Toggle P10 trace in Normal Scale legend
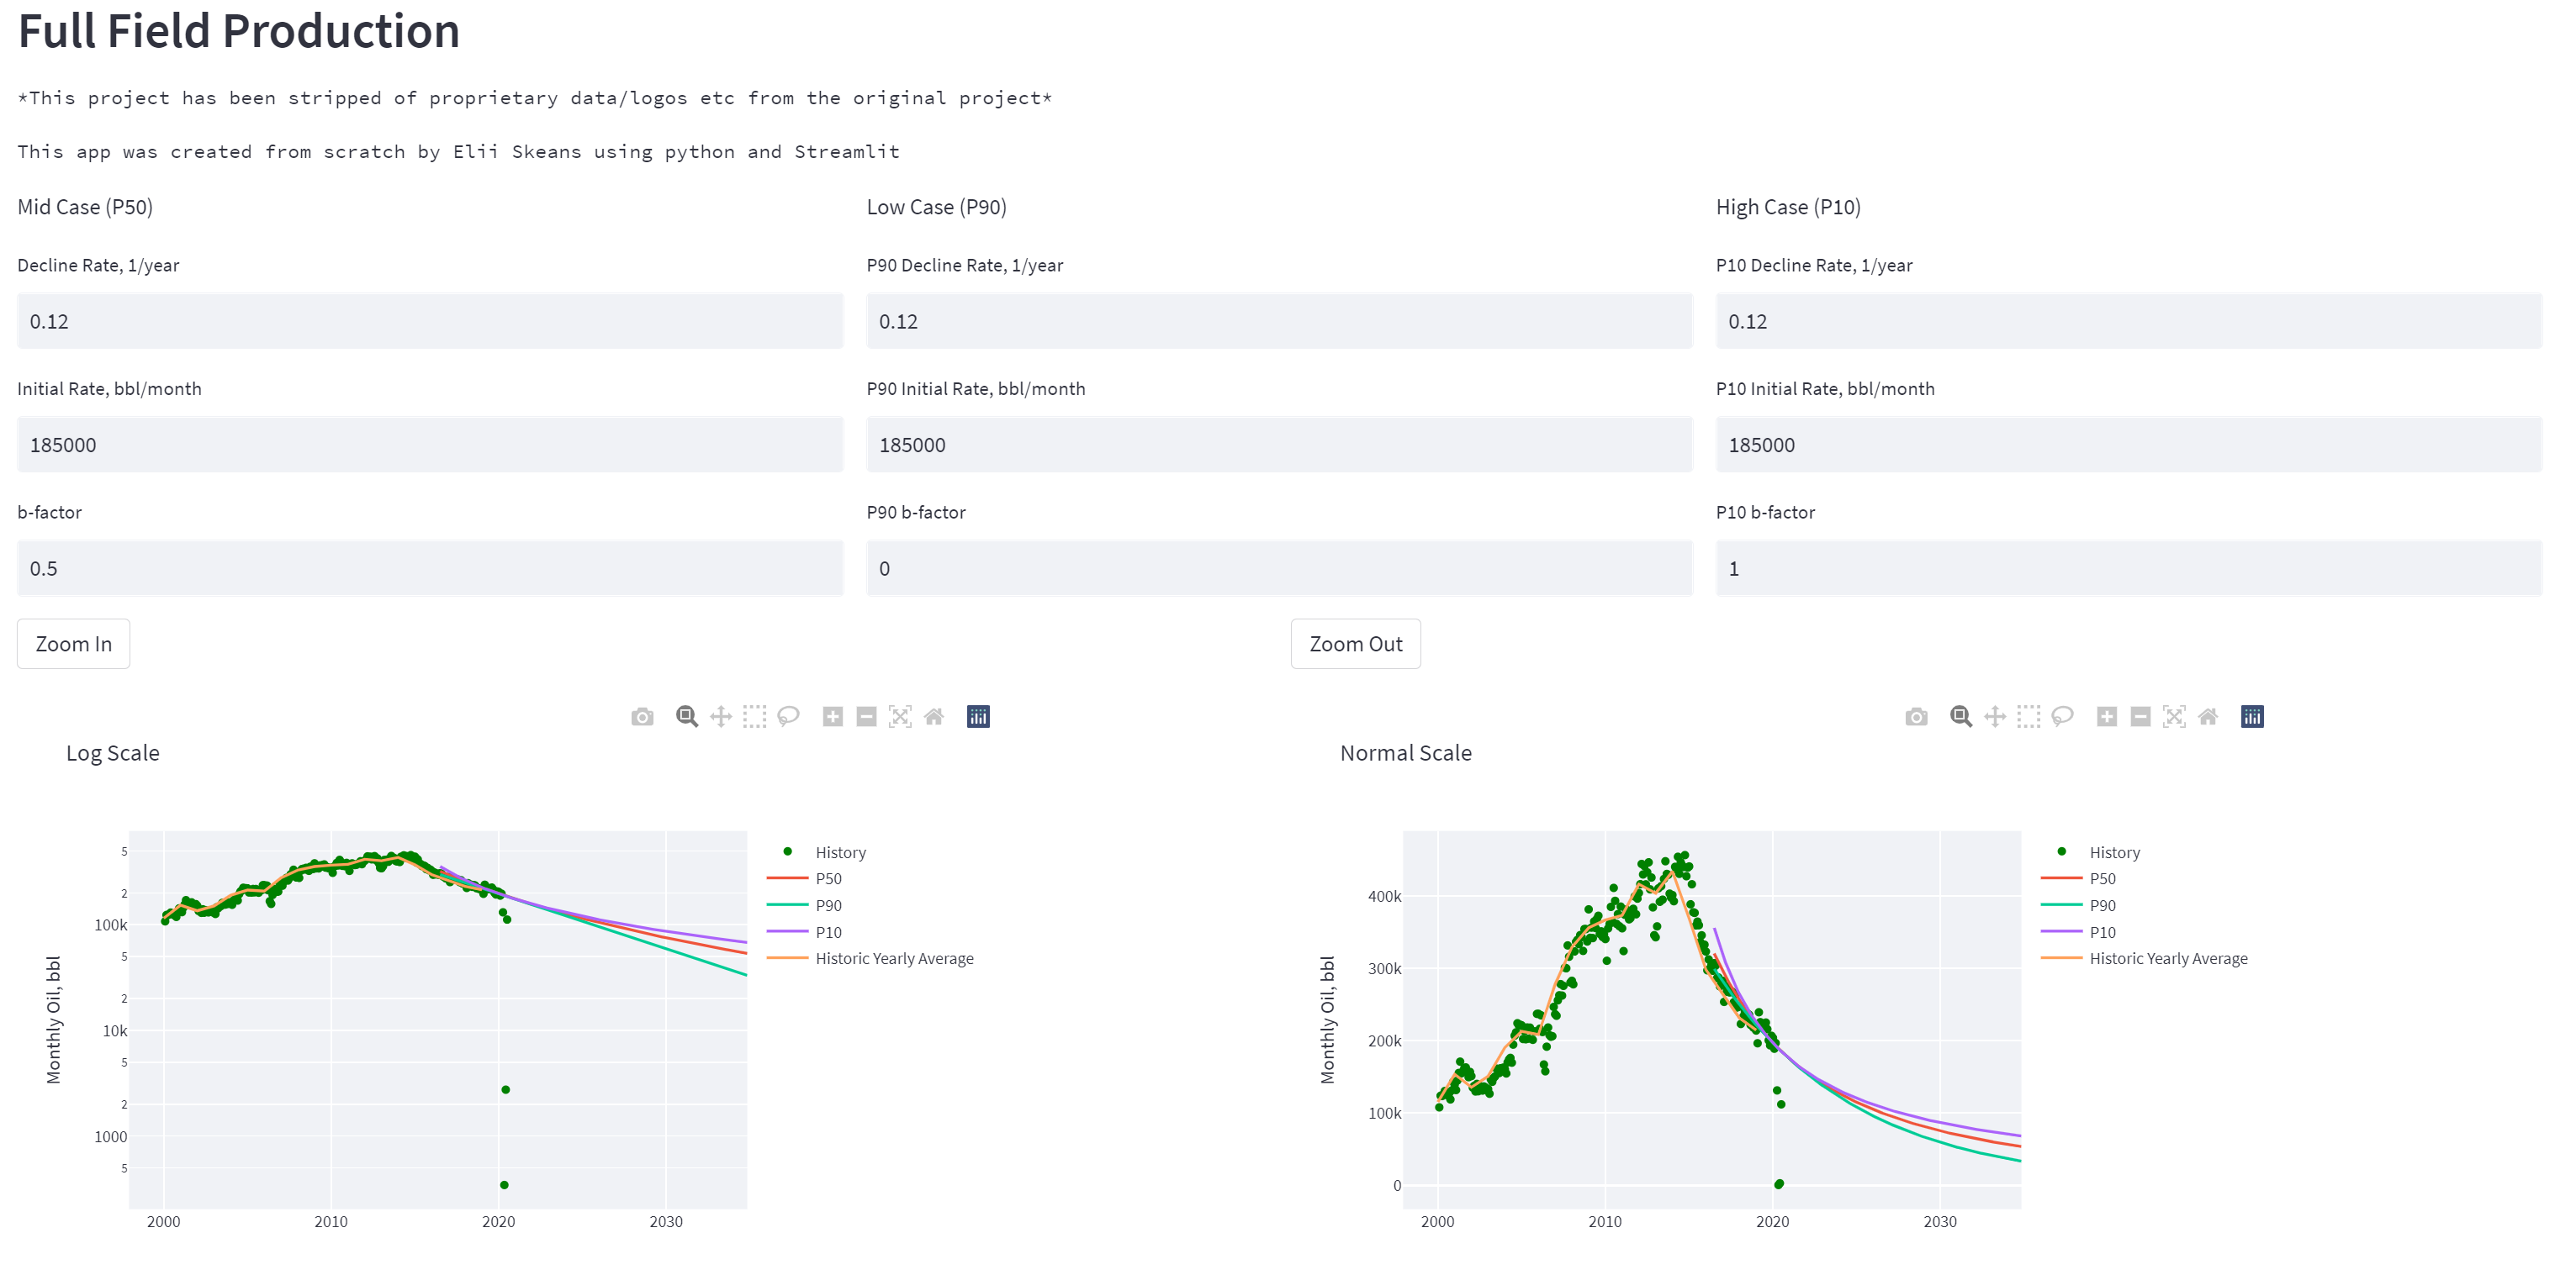 click(2102, 932)
